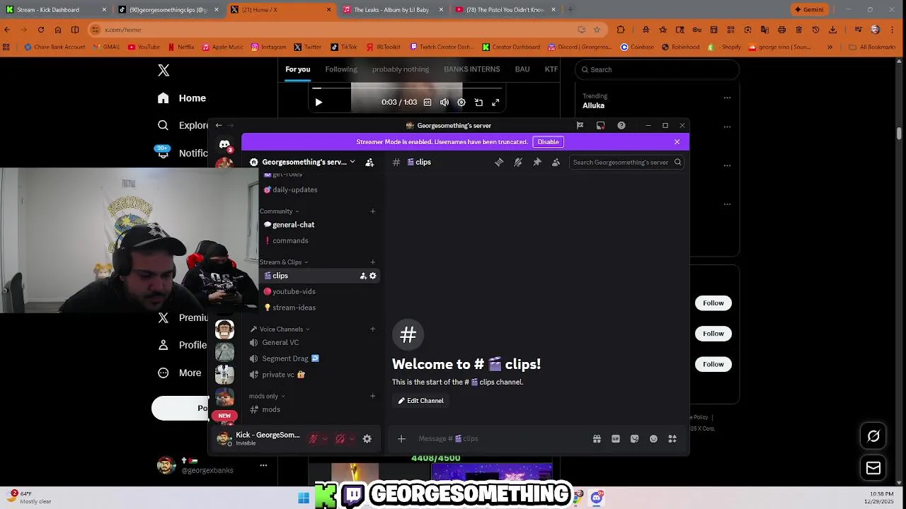
Task: Add a channel to Community category
Action: click(x=372, y=211)
